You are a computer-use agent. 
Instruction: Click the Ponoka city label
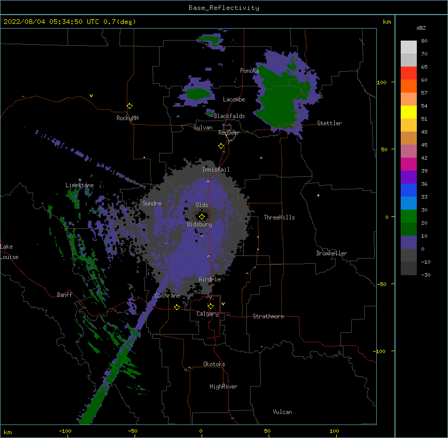[x=249, y=71]
